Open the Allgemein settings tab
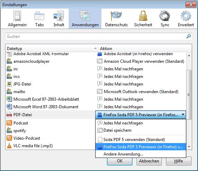198x171 pixels. point(17,19)
